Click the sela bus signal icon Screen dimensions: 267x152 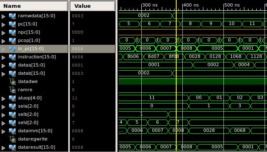point(12,106)
